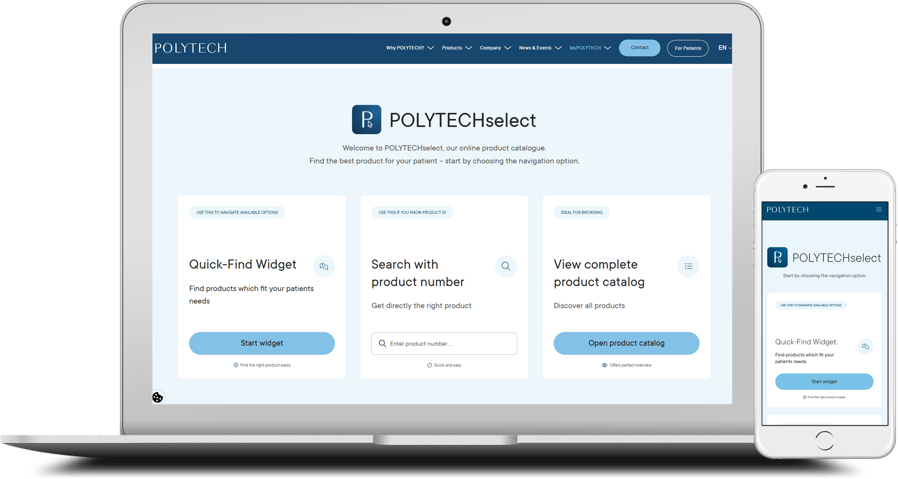Image resolution: width=898 pixels, height=479 pixels.
Task: Click the cookie settings icon
Action: point(158,397)
